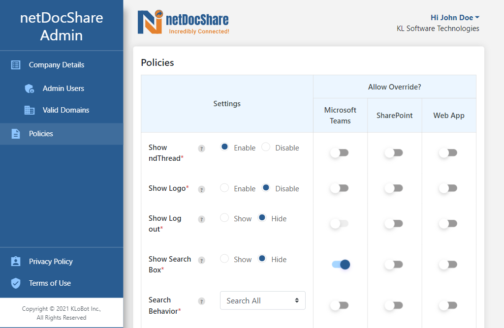
Task: Select Hide for Show Search Box
Action: click(262, 258)
